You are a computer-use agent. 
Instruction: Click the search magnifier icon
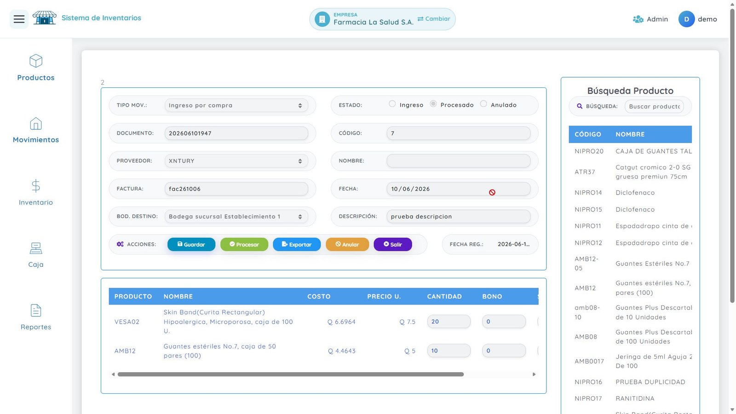580,106
